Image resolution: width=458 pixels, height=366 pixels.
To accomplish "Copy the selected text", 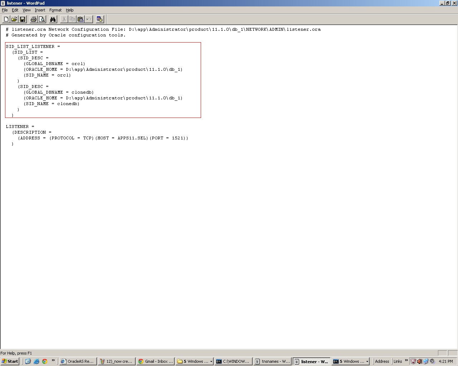I will click(72, 19).
